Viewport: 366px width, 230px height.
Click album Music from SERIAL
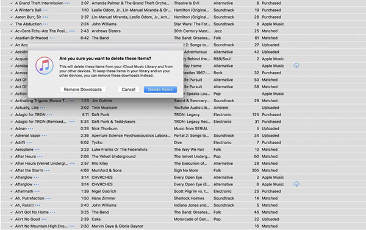point(191,128)
